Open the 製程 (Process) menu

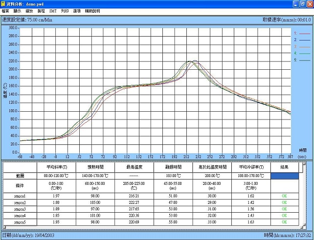(41, 11)
